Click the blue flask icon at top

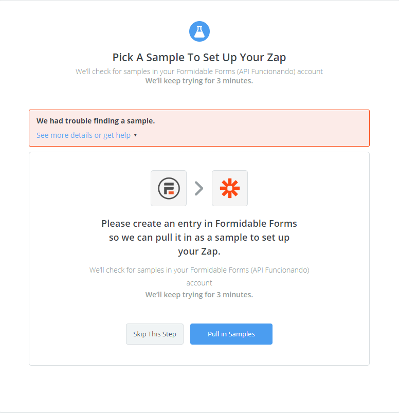[199, 31]
